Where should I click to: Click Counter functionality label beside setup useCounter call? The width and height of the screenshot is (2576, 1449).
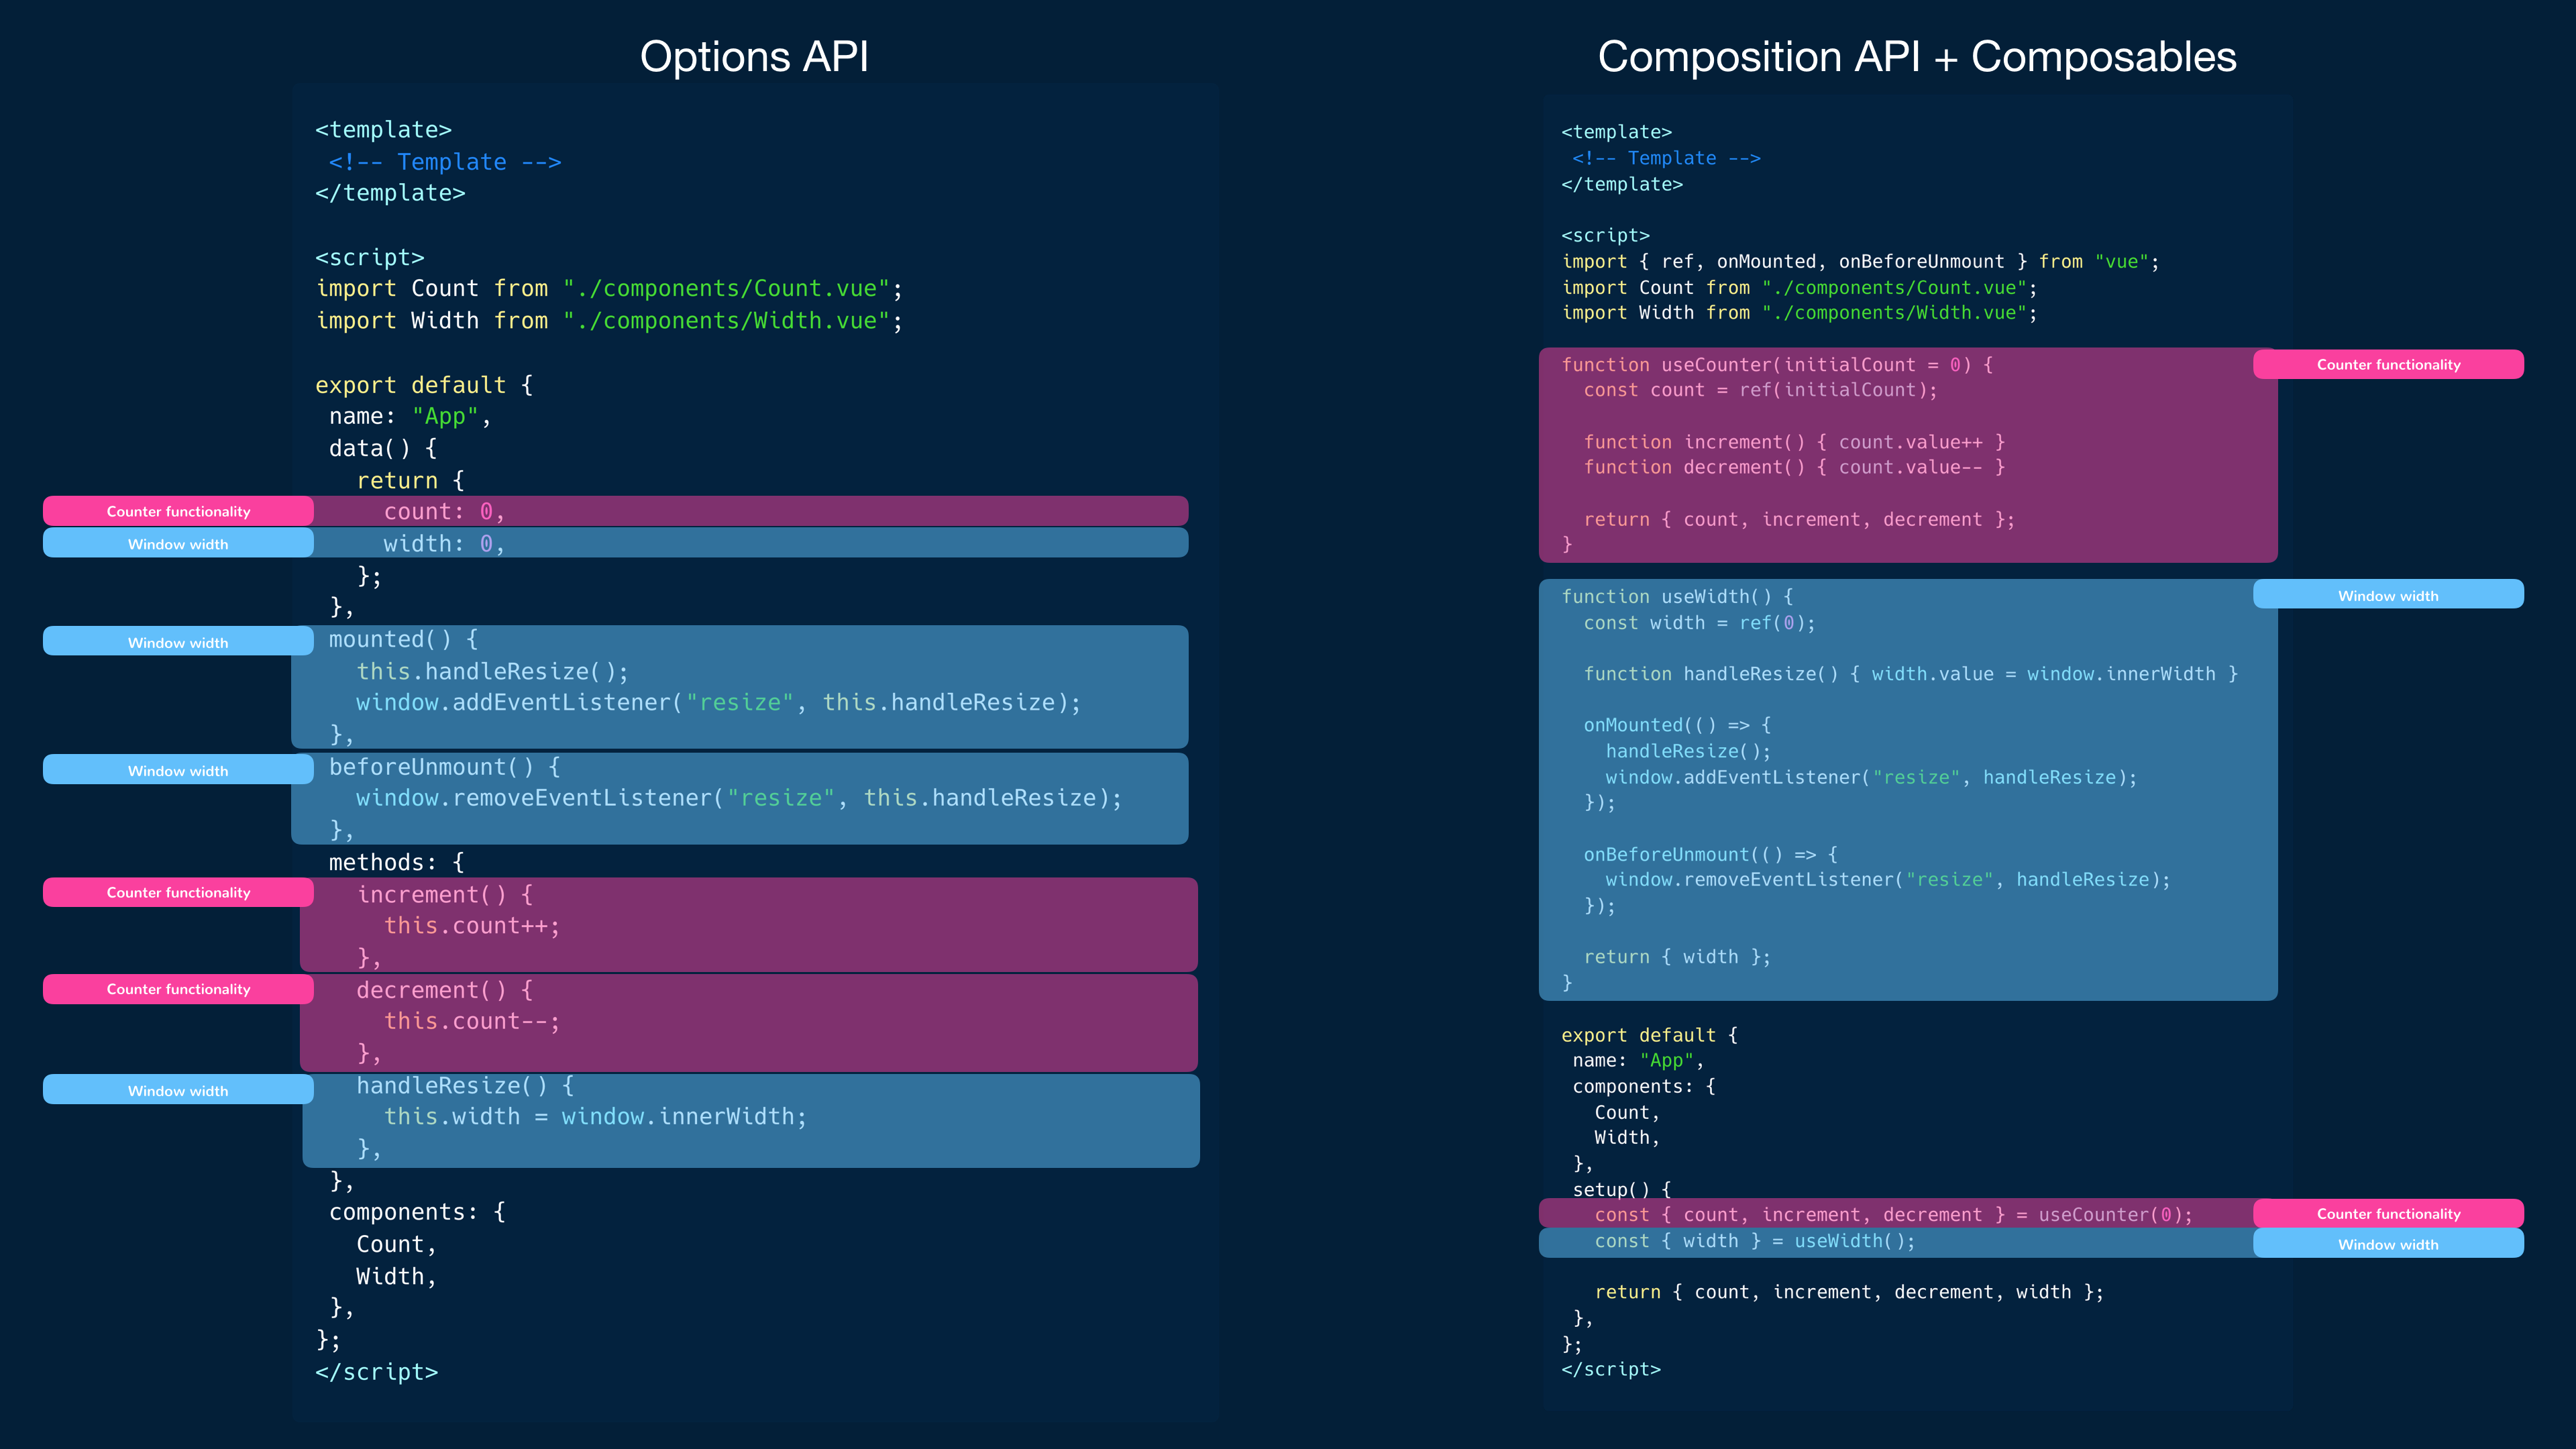2388,1213
